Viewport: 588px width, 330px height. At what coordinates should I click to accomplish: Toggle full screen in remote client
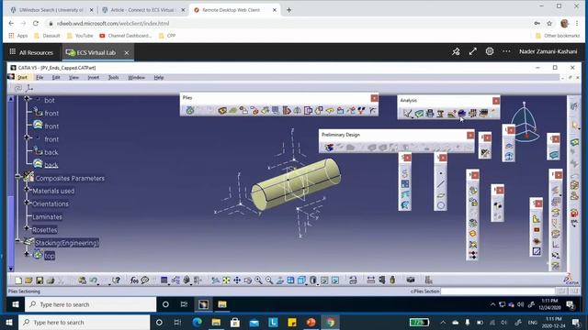coord(472,51)
